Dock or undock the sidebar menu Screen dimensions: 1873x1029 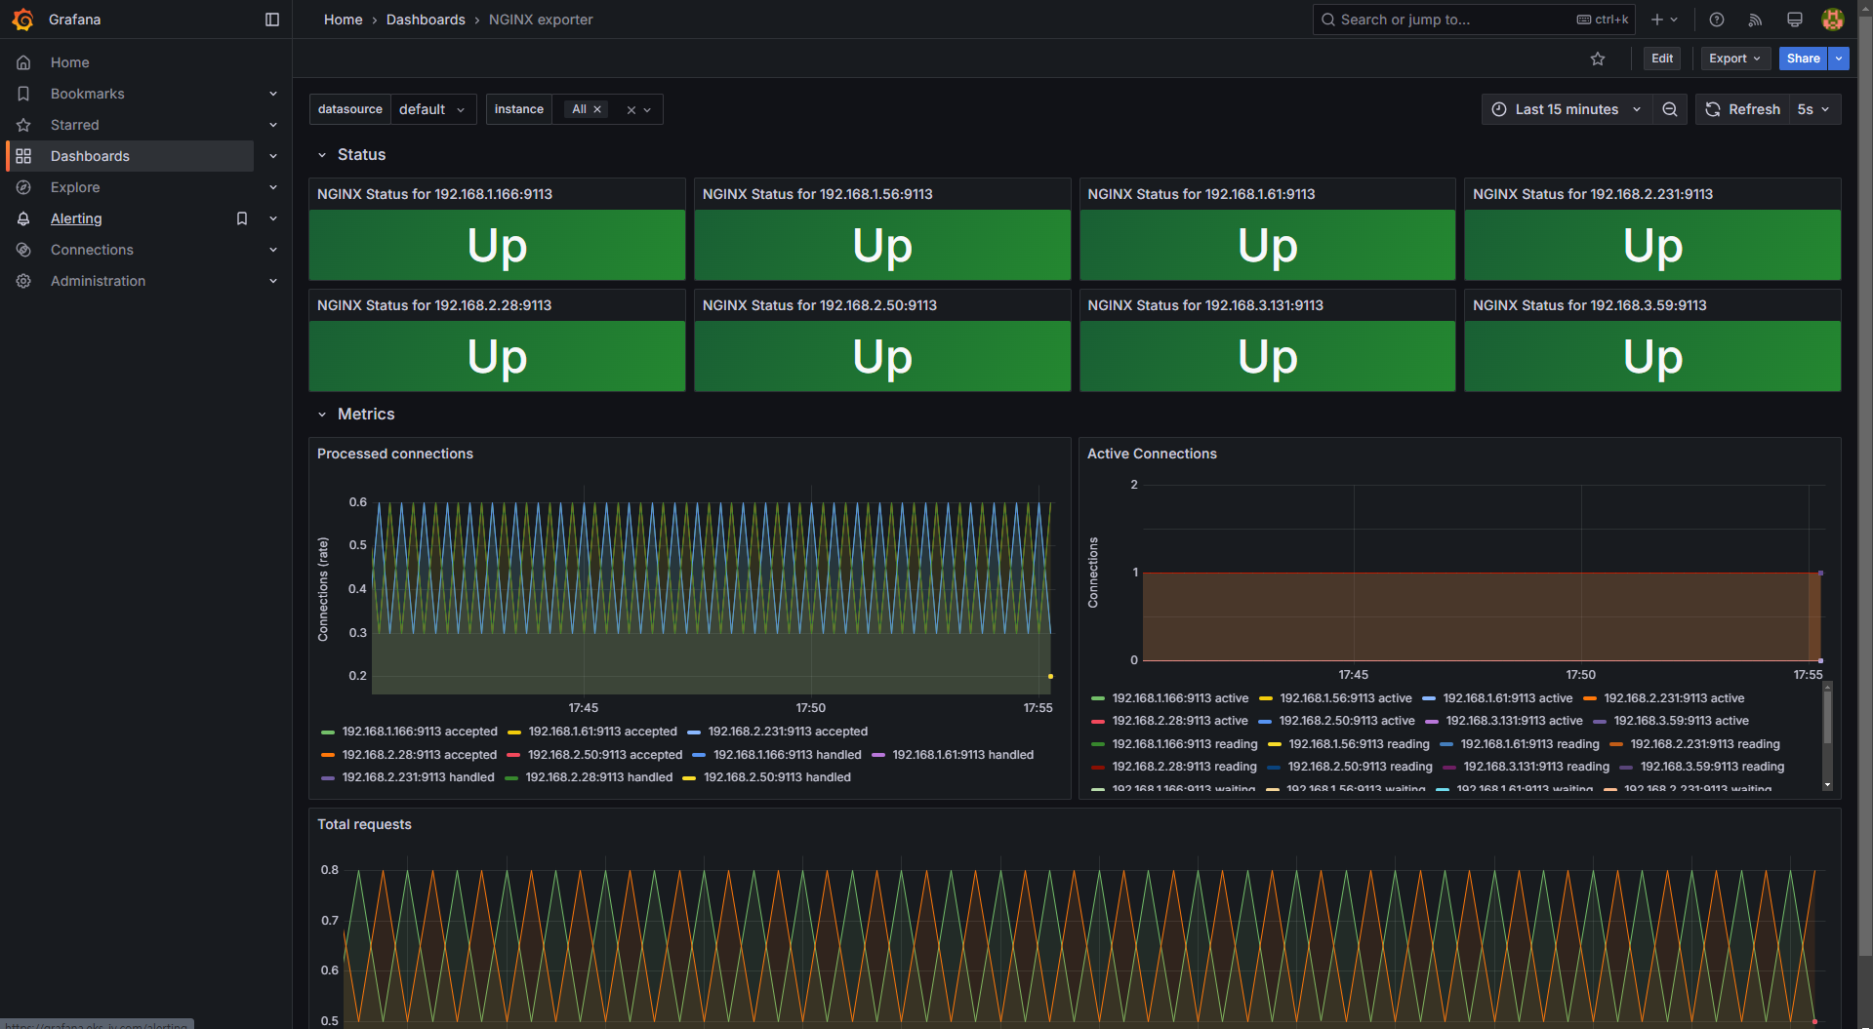(272, 20)
